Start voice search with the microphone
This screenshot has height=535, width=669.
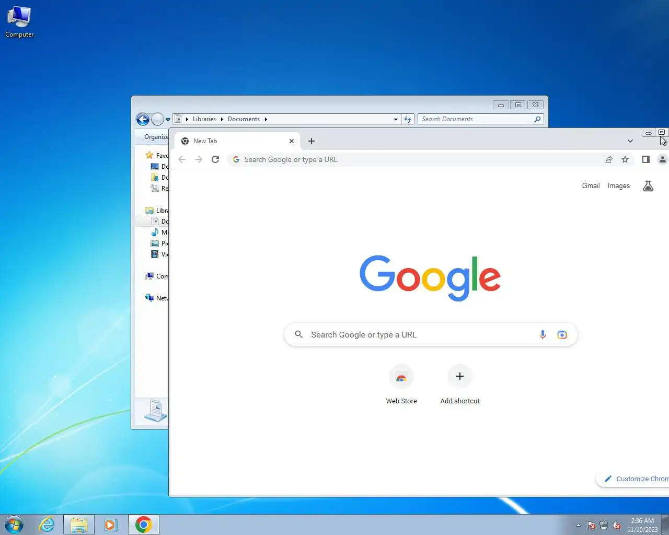pyautogui.click(x=543, y=335)
